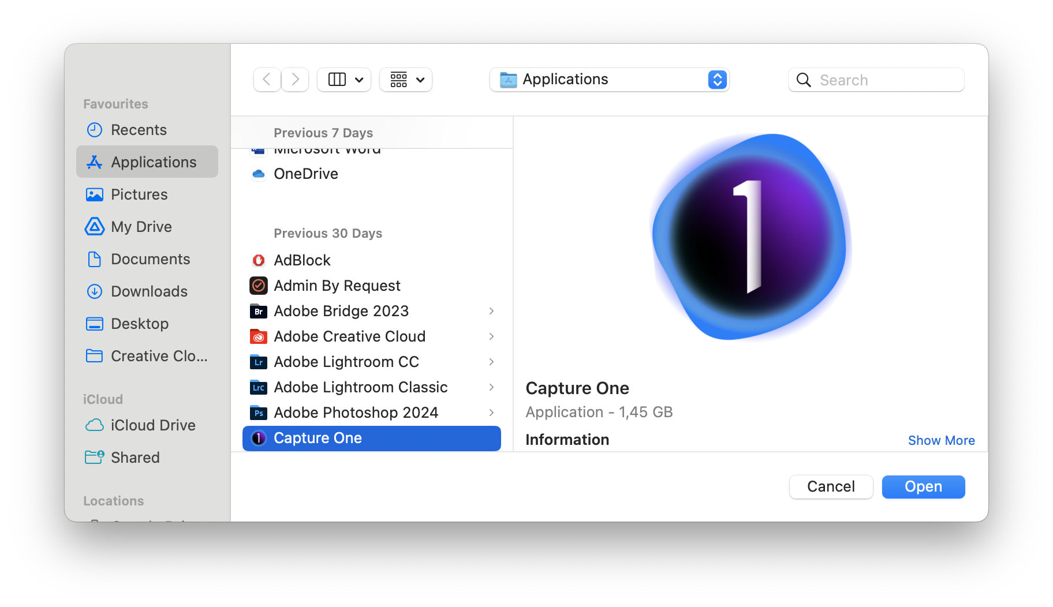Click the Creative Cloud folder icon in sidebar
This screenshot has height=607, width=1053.
click(x=94, y=356)
